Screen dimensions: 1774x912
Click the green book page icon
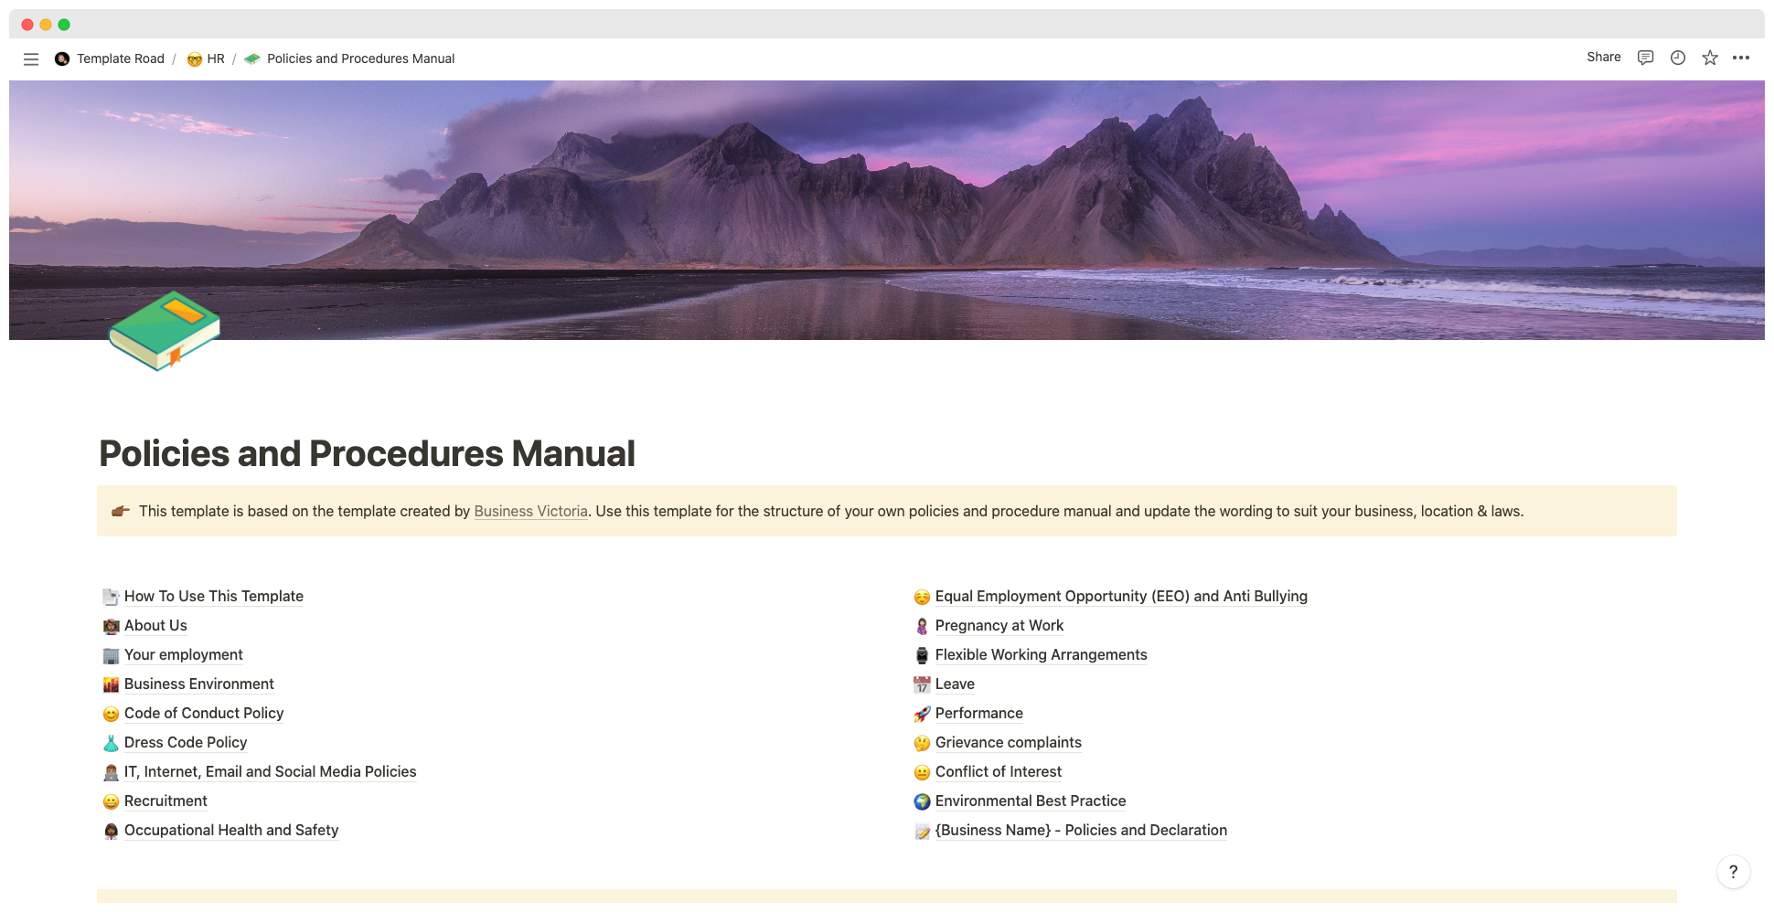pos(165,331)
